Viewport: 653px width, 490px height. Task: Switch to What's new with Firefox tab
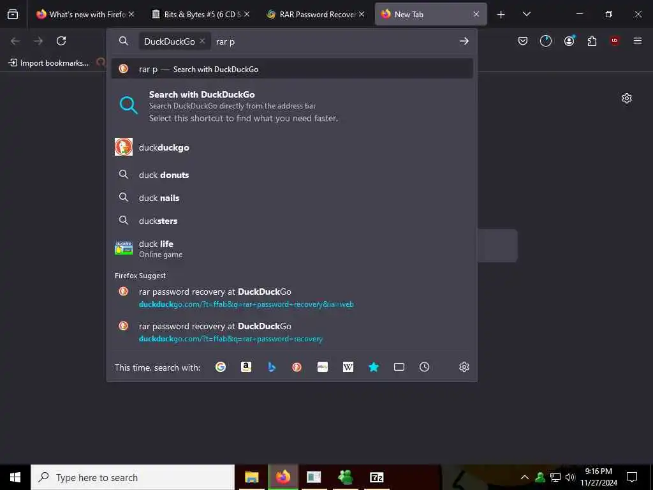[82, 15]
